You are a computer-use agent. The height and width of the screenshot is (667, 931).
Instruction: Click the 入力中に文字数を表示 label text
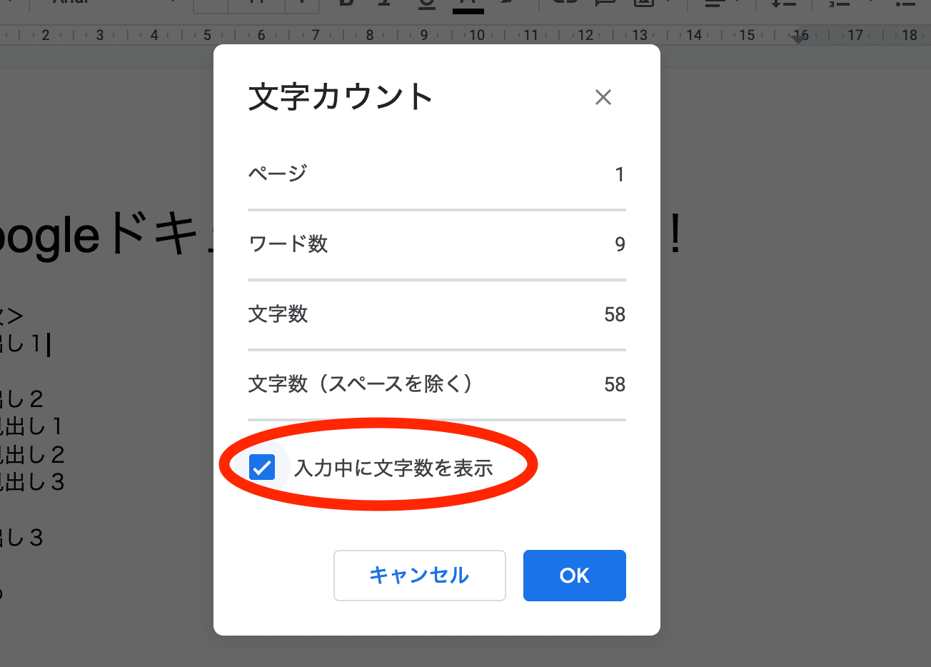pos(394,468)
